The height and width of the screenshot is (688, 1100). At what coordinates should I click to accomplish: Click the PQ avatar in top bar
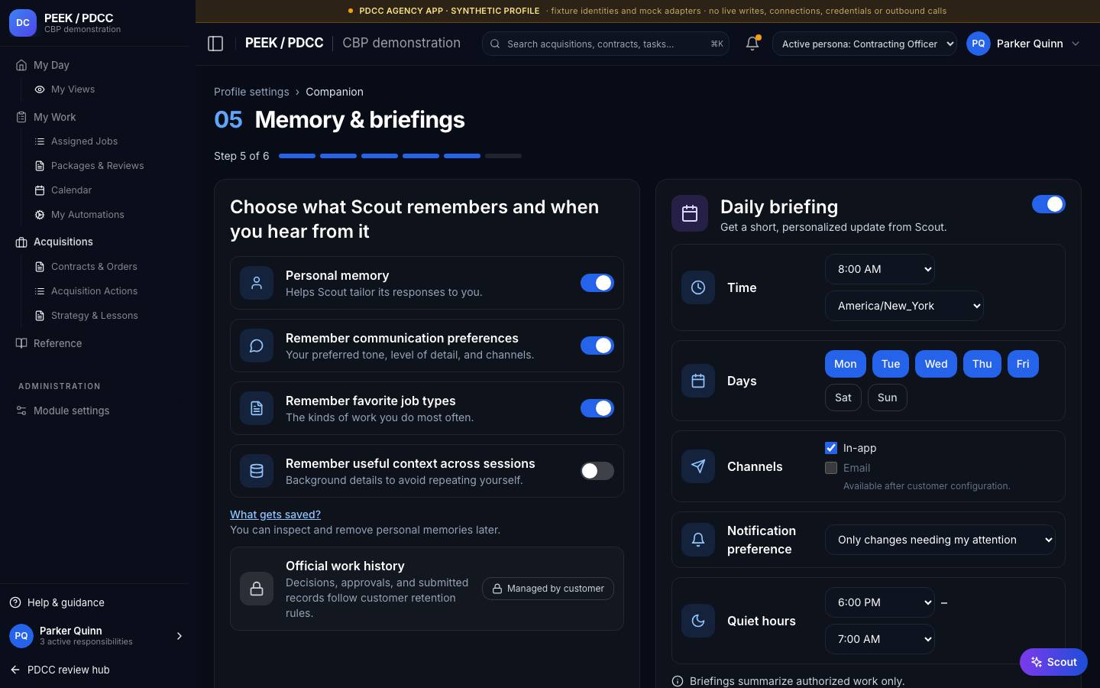pyautogui.click(x=979, y=44)
